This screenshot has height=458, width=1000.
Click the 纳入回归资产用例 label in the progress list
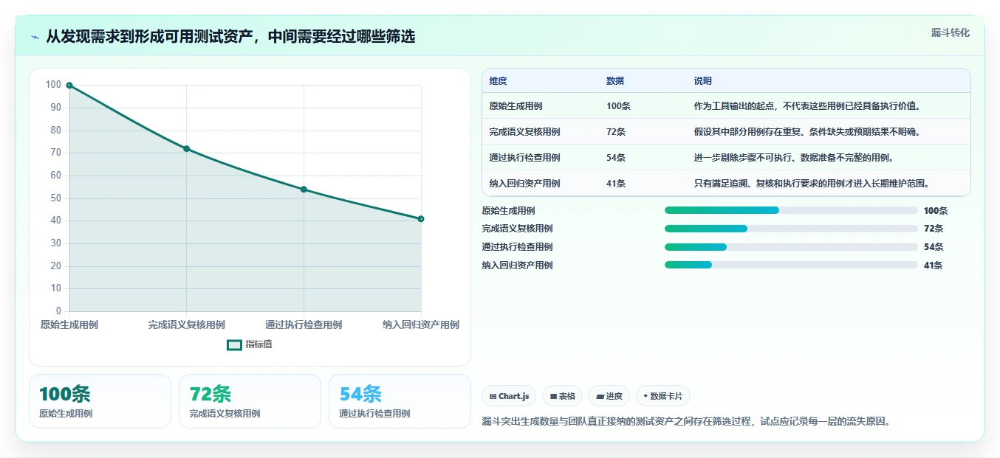coord(518,266)
